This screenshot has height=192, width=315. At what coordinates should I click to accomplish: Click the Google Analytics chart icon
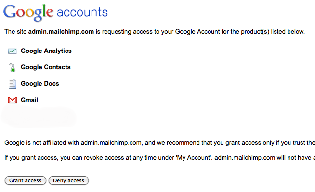click(x=12, y=51)
